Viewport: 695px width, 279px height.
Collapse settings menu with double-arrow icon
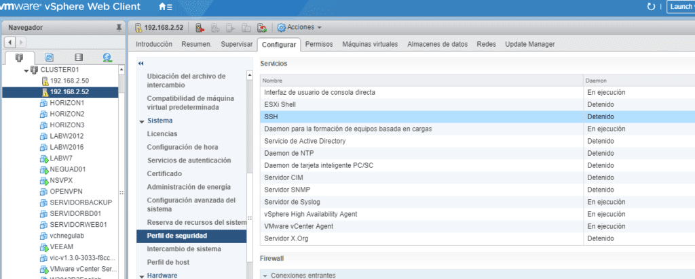point(141,64)
